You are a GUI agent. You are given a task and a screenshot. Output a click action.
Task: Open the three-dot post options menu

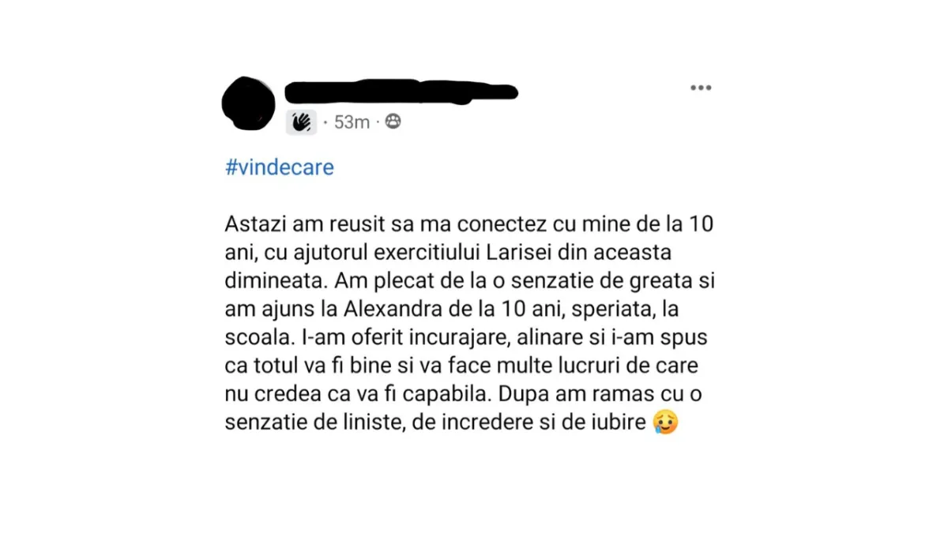click(x=701, y=88)
